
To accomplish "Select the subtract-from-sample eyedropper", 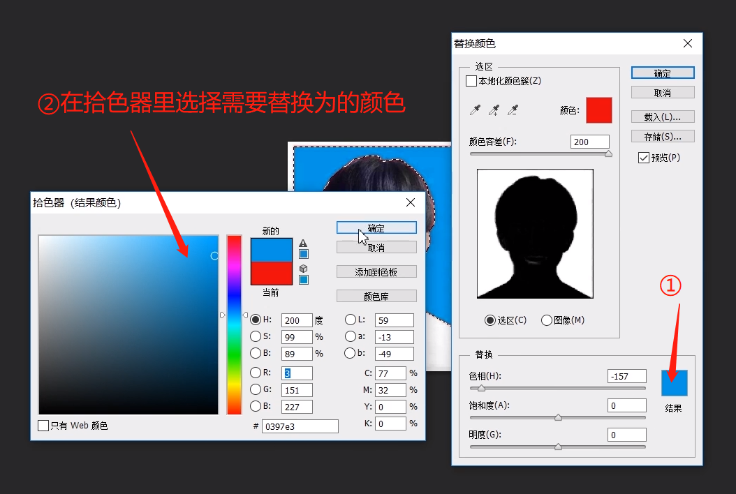I will tap(513, 110).
